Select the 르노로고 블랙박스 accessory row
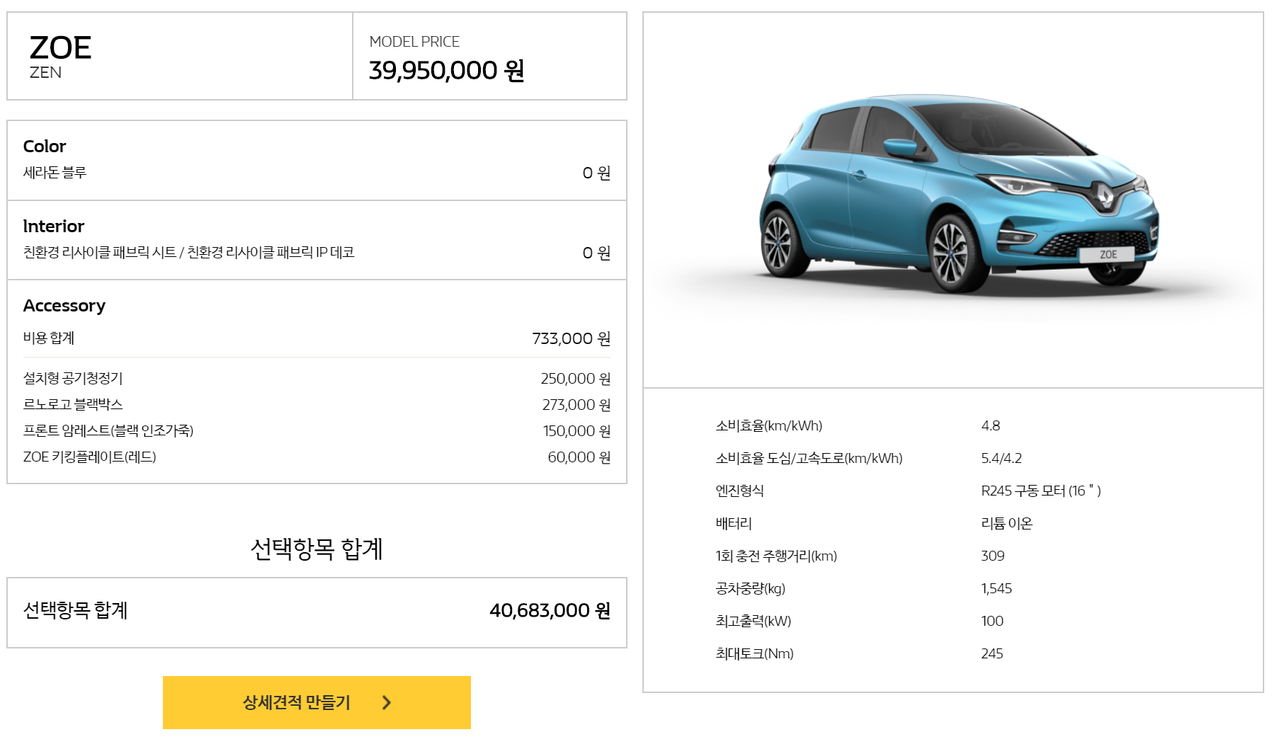The width and height of the screenshot is (1272, 744). [317, 404]
